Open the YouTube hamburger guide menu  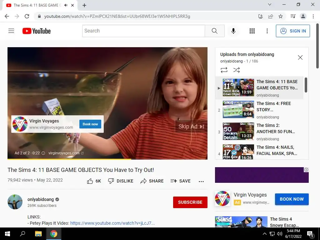click(x=11, y=31)
